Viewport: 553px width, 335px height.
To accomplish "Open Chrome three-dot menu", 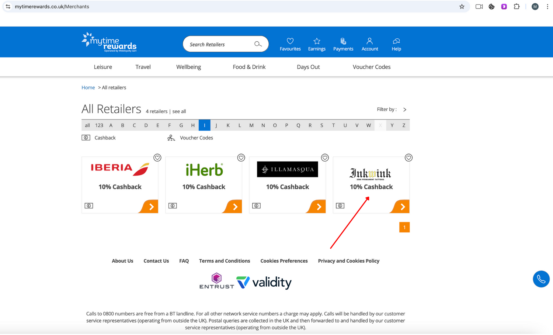I will point(547,7).
